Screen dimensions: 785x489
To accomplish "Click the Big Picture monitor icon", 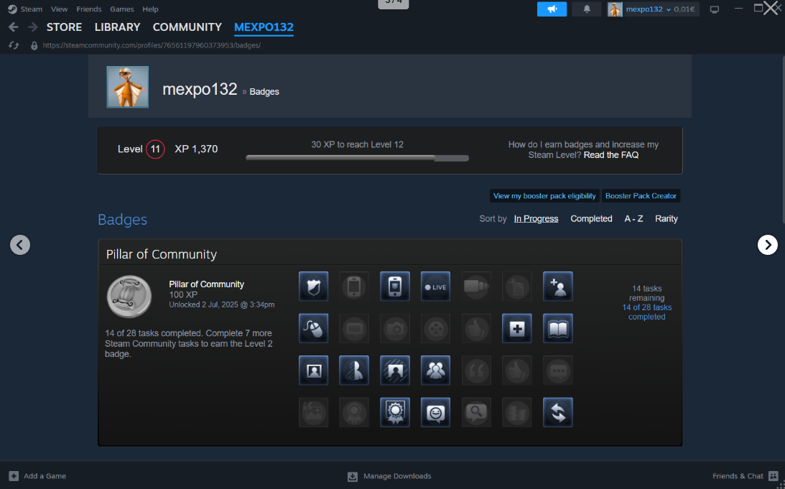I will (715, 9).
